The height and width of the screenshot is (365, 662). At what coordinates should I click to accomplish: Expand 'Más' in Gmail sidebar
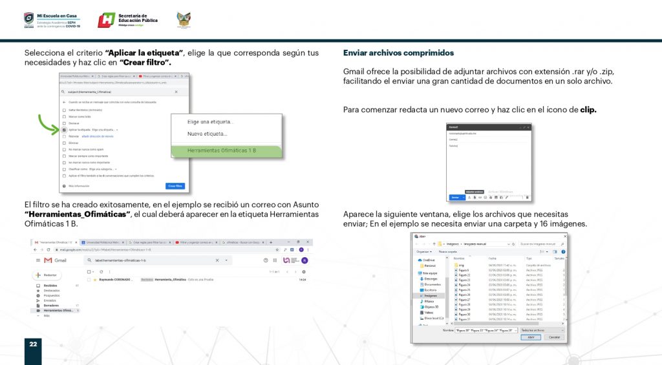pyautogui.click(x=47, y=315)
